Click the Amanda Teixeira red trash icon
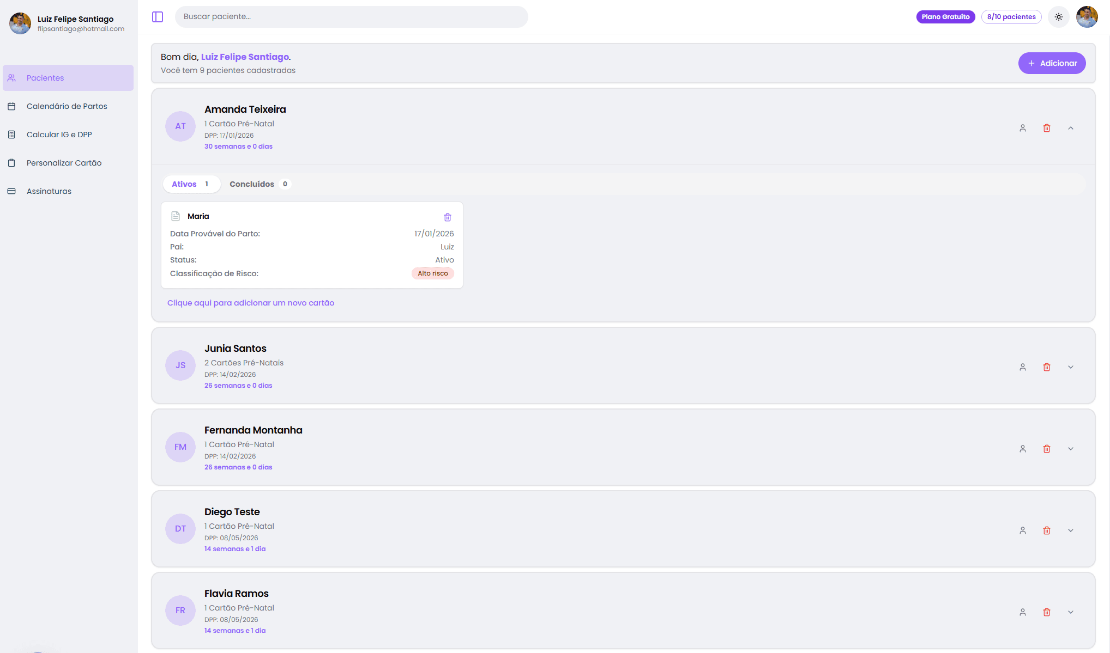Screen dimensions: 1110x653 pos(1046,128)
